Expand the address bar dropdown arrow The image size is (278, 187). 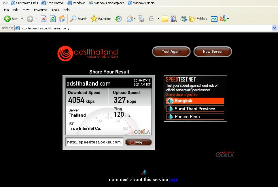point(274,28)
